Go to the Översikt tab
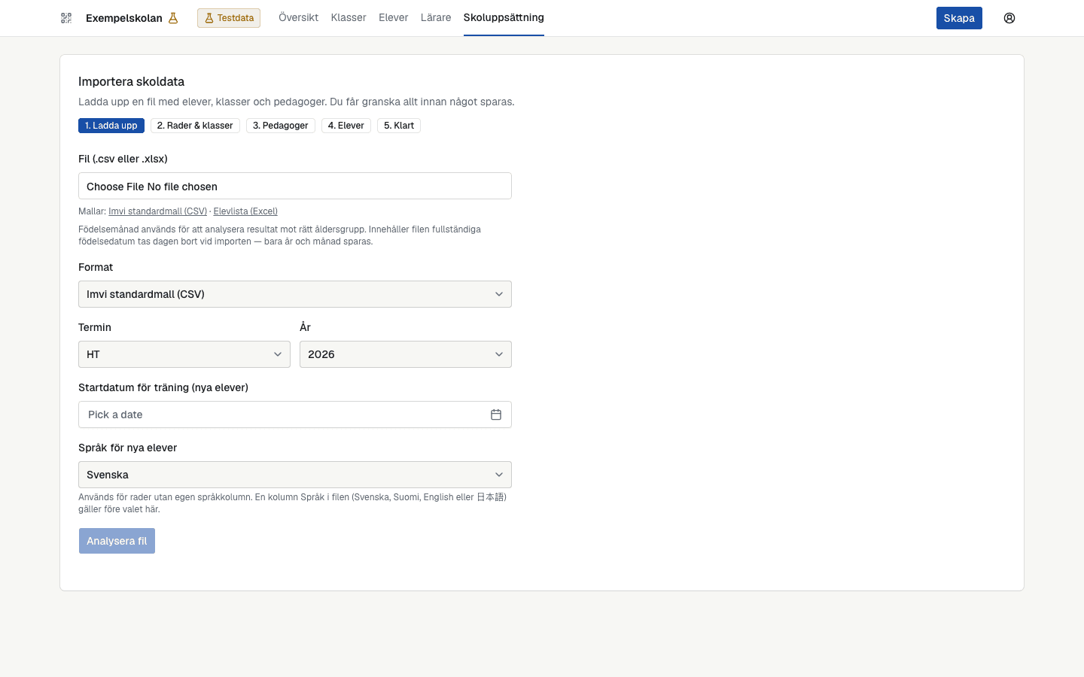The height and width of the screenshot is (677, 1084). pos(298,17)
